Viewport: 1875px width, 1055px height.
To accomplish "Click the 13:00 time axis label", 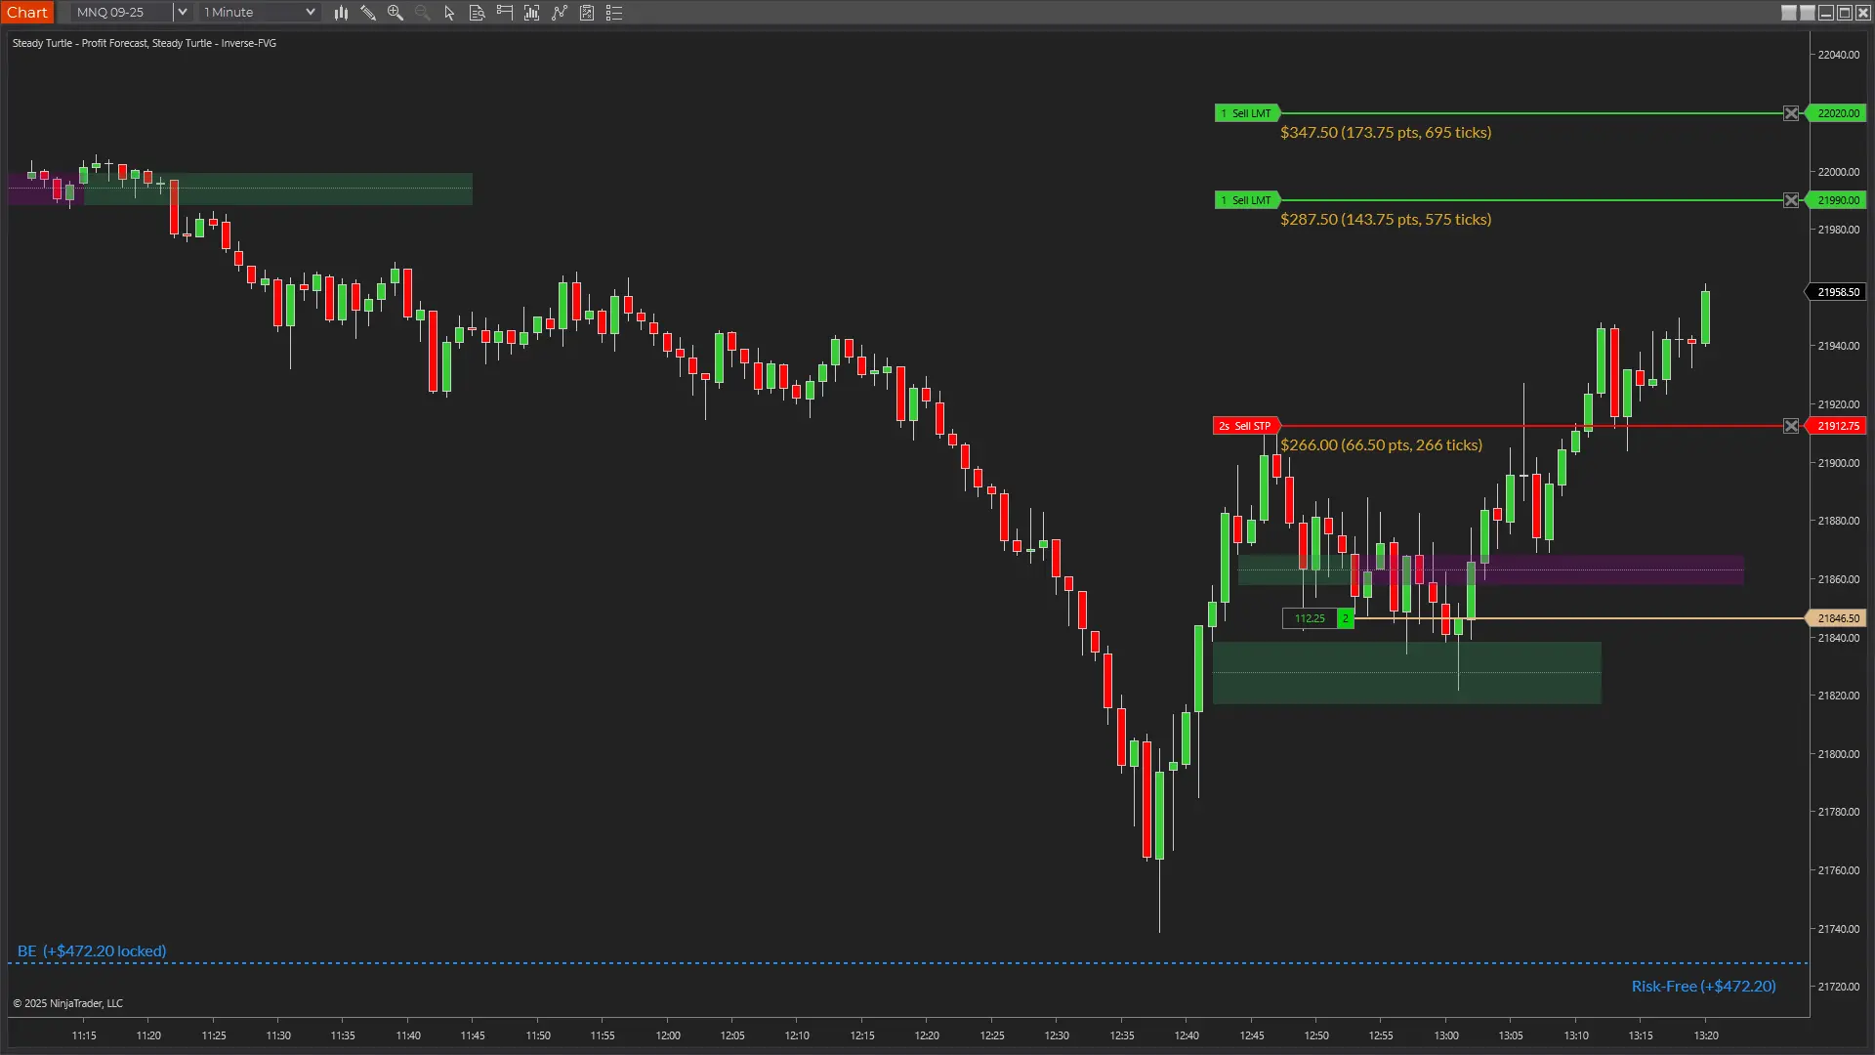I will (1446, 1035).
